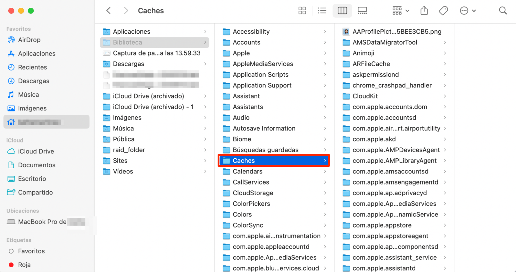Open the grouping options dropdown
Screen dimensions: 516x272
pyautogui.click(x=400, y=11)
